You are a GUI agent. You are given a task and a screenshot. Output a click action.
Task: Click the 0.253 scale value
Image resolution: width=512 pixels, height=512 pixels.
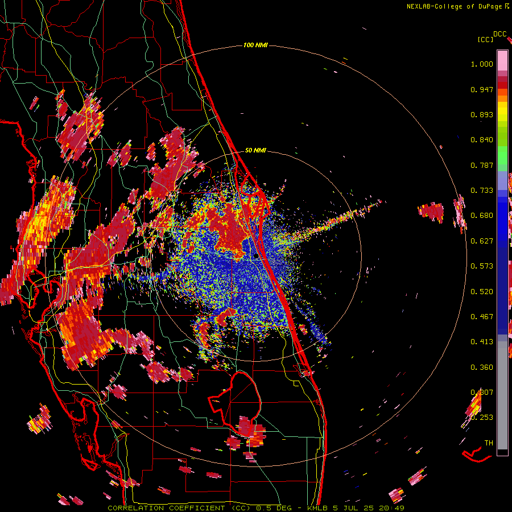coord(482,418)
